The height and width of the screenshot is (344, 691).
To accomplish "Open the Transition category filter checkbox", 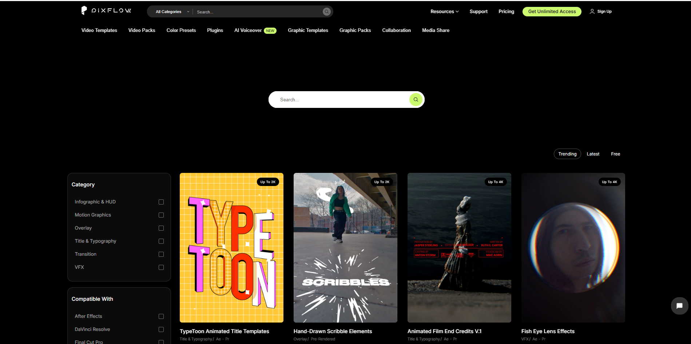I will pos(161,254).
